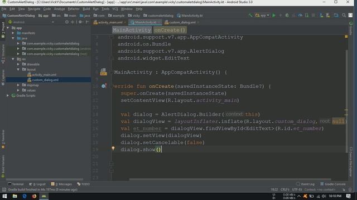Click the Android Studio taskbar icon
Image resolution: width=357 pixels, height=200 pixels.
[x=44, y=196]
